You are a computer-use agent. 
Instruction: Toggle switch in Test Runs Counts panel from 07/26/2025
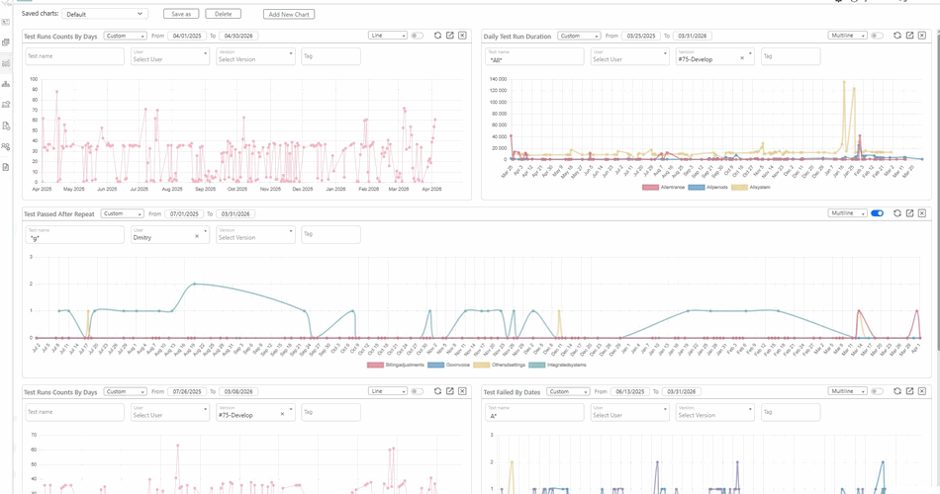[x=418, y=391]
